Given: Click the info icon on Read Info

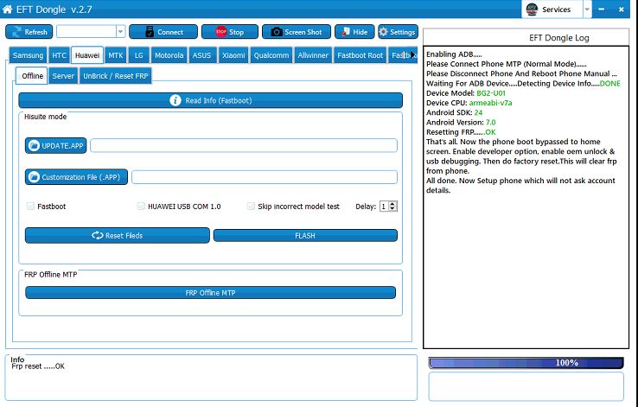Looking at the screenshot, I should (175, 100).
